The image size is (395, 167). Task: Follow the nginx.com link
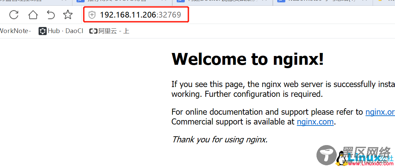click(315, 122)
